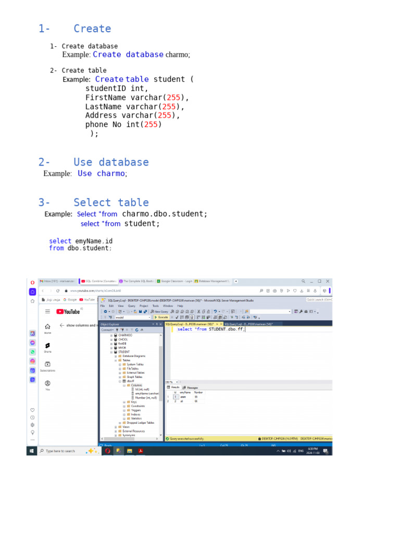The height and width of the screenshot is (533, 400).
Task: Open the Google bookmark link
Action: [70, 300]
